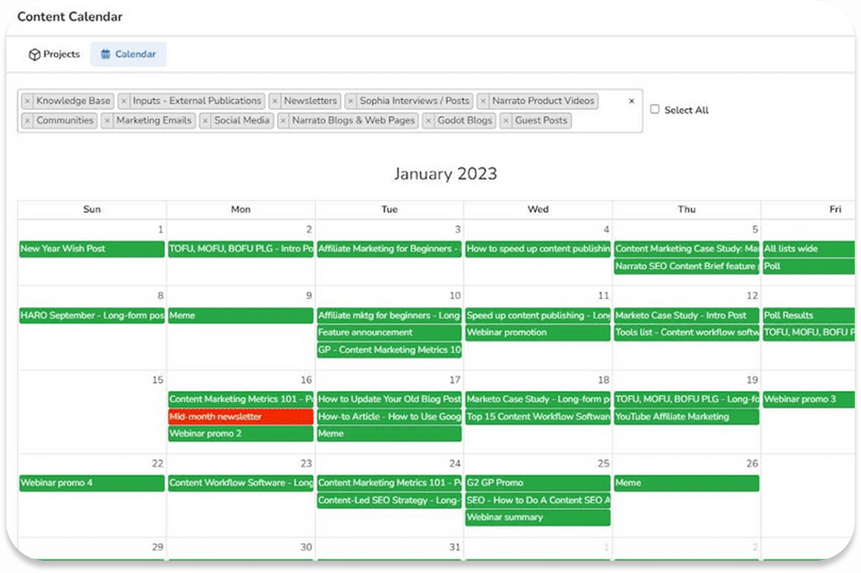This screenshot has height=573, width=861.
Task: Open Narrato SEO Content Brief feature event
Action: click(x=687, y=266)
